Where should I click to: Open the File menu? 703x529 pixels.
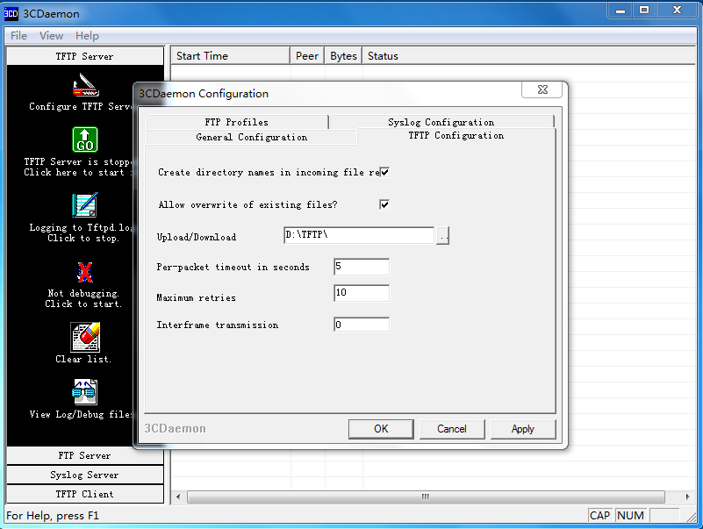(x=18, y=36)
